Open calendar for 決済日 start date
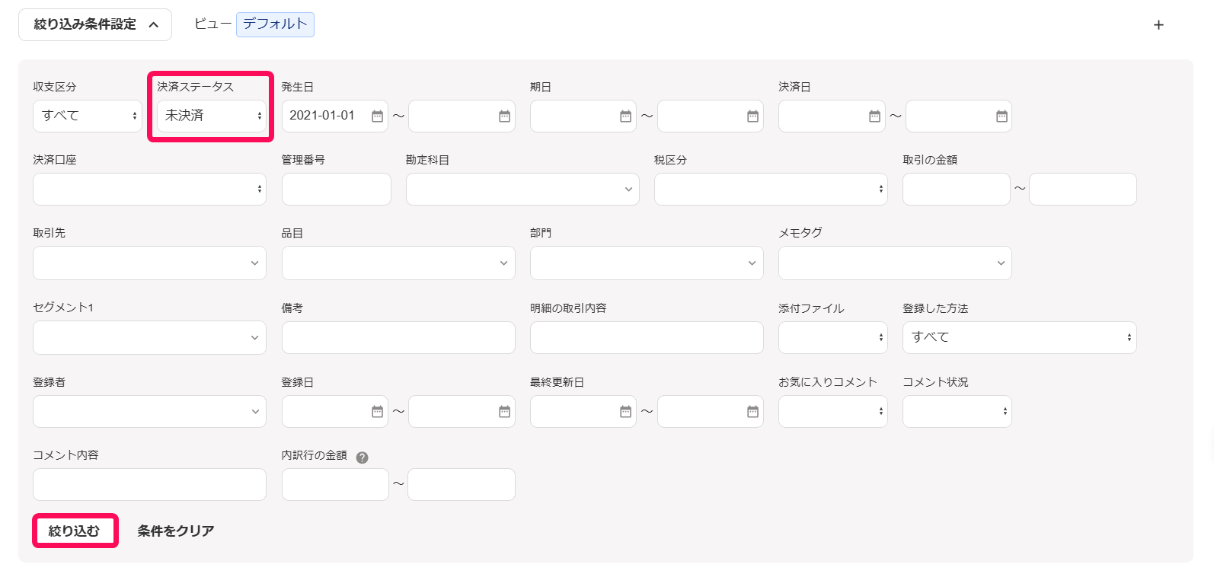The height and width of the screenshot is (574, 1214). point(874,116)
